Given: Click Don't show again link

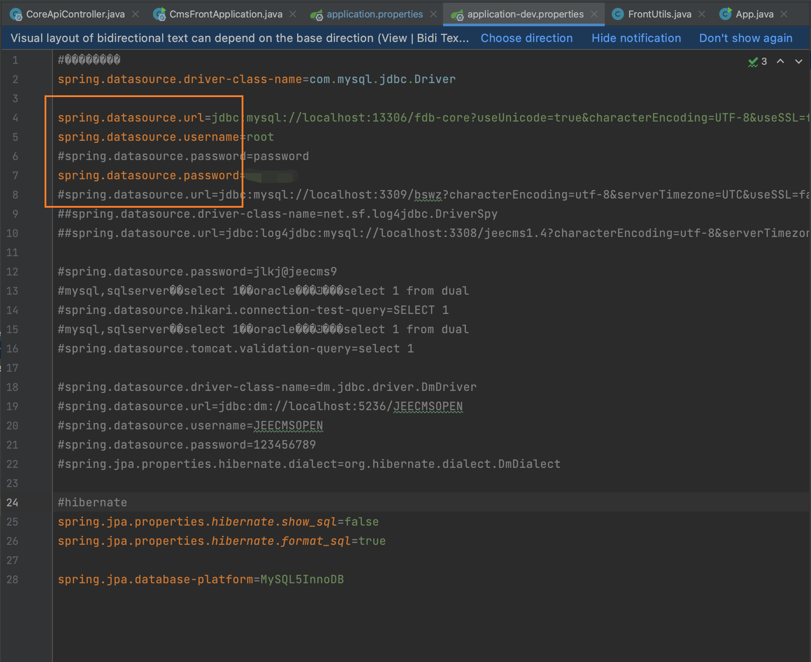Looking at the screenshot, I should (x=745, y=38).
